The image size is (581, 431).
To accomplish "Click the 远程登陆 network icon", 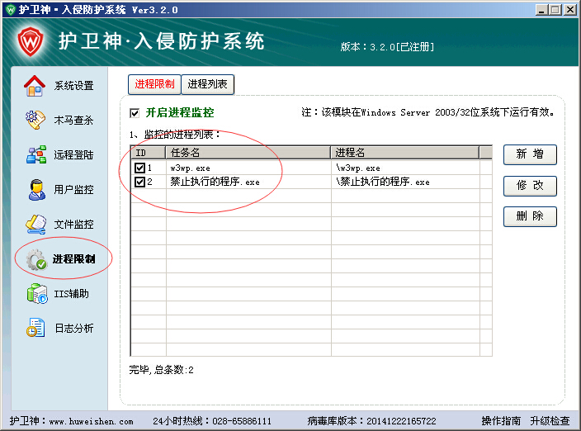I will [36, 154].
